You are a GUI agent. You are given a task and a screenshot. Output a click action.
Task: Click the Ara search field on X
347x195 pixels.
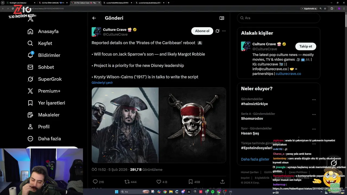click(x=278, y=18)
